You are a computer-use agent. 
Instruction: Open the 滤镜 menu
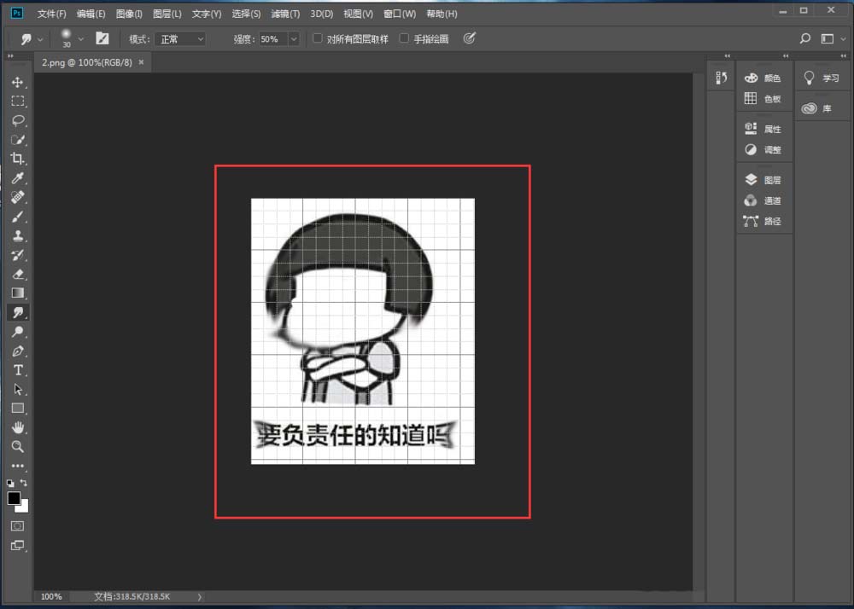click(x=285, y=13)
